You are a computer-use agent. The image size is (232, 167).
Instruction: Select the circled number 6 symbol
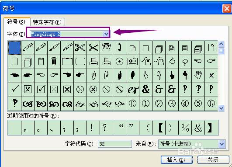(211, 104)
